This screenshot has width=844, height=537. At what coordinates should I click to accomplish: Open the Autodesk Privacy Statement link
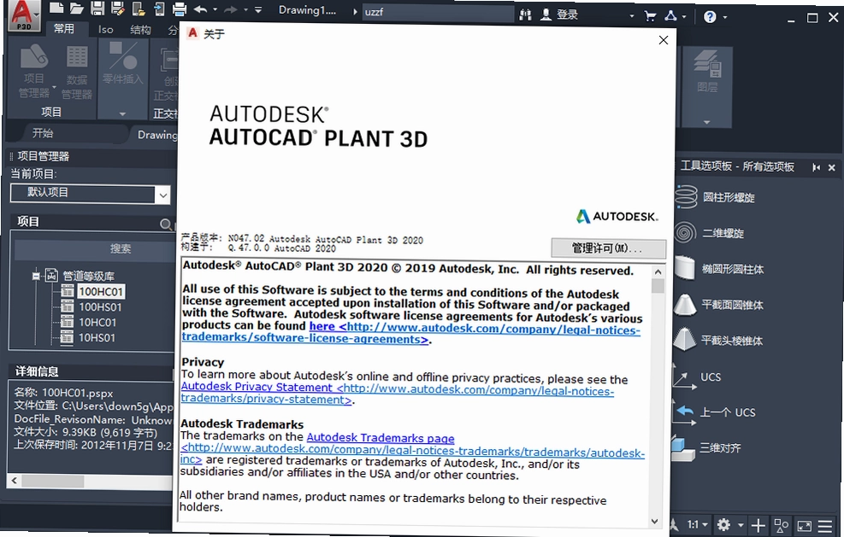point(257,387)
